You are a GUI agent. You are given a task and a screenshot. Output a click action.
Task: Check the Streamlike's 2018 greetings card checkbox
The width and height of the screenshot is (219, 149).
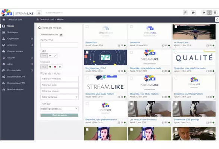tap(176, 104)
